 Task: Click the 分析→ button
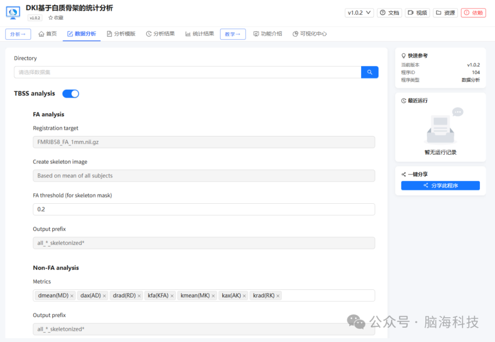click(18, 34)
